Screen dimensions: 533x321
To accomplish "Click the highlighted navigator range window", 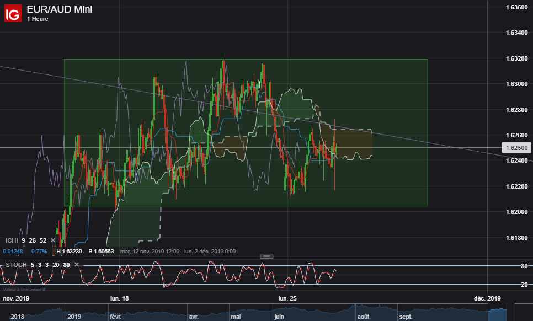I will point(498,312).
